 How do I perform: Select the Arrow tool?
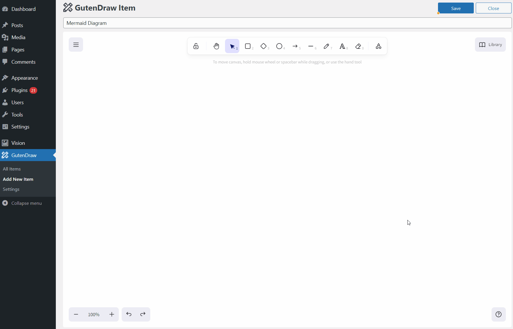(x=295, y=46)
